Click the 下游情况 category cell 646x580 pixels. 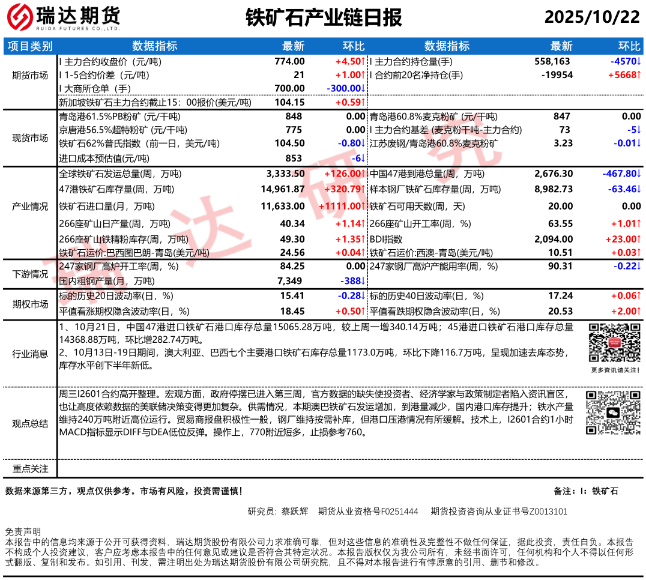click(x=30, y=274)
